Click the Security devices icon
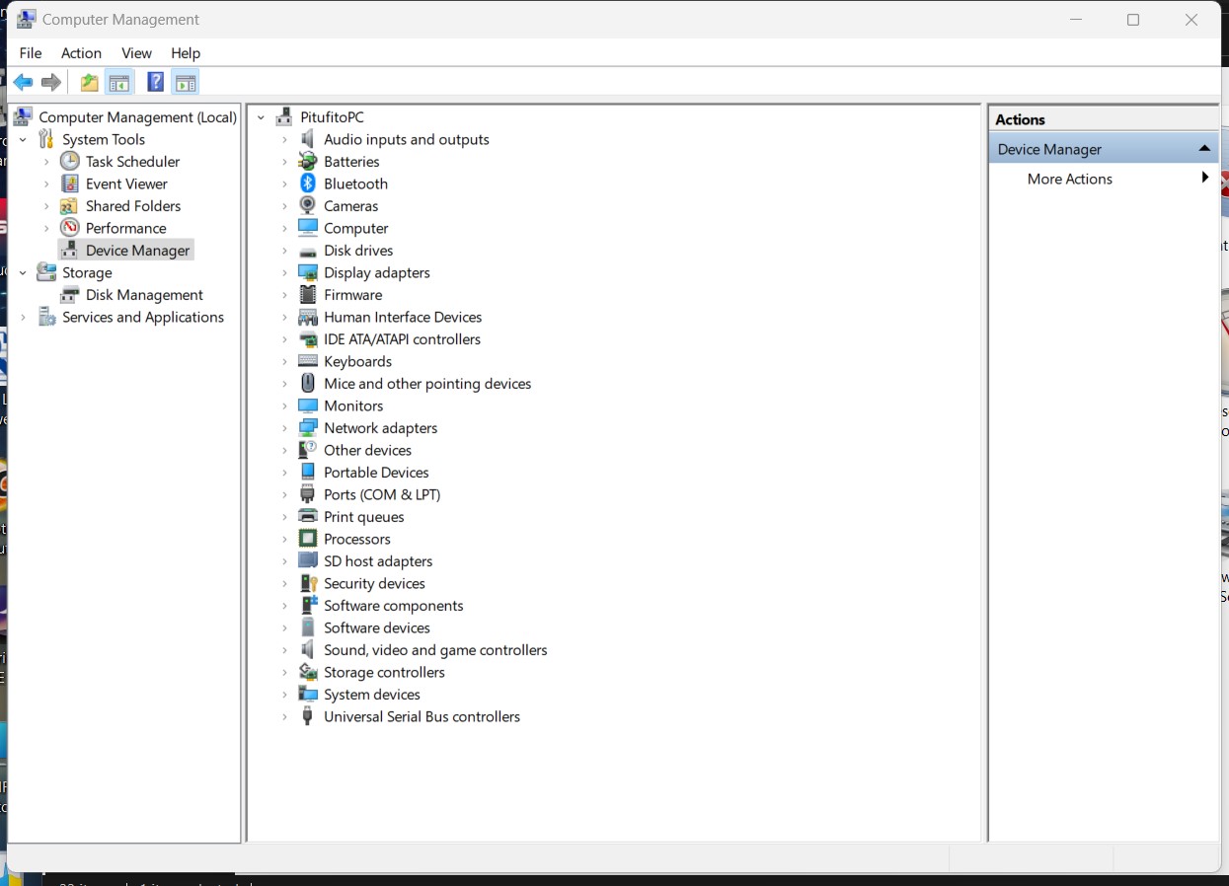 click(308, 583)
